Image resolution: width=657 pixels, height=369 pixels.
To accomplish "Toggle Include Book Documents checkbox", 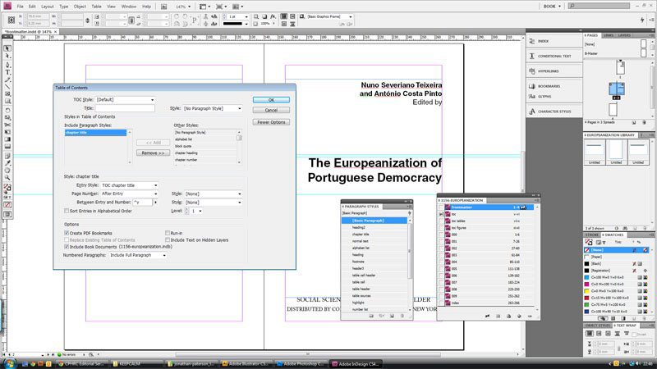I will click(67, 247).
